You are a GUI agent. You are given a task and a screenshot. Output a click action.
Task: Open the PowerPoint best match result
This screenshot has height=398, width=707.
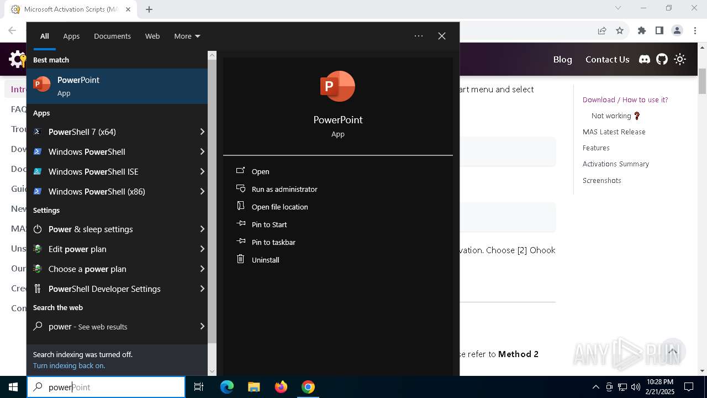[117, 86]
